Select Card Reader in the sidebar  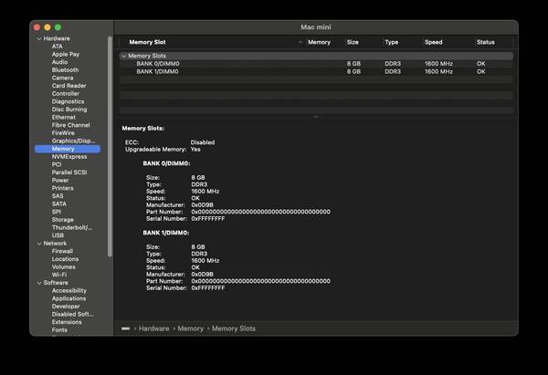click(x=68, y=86)
